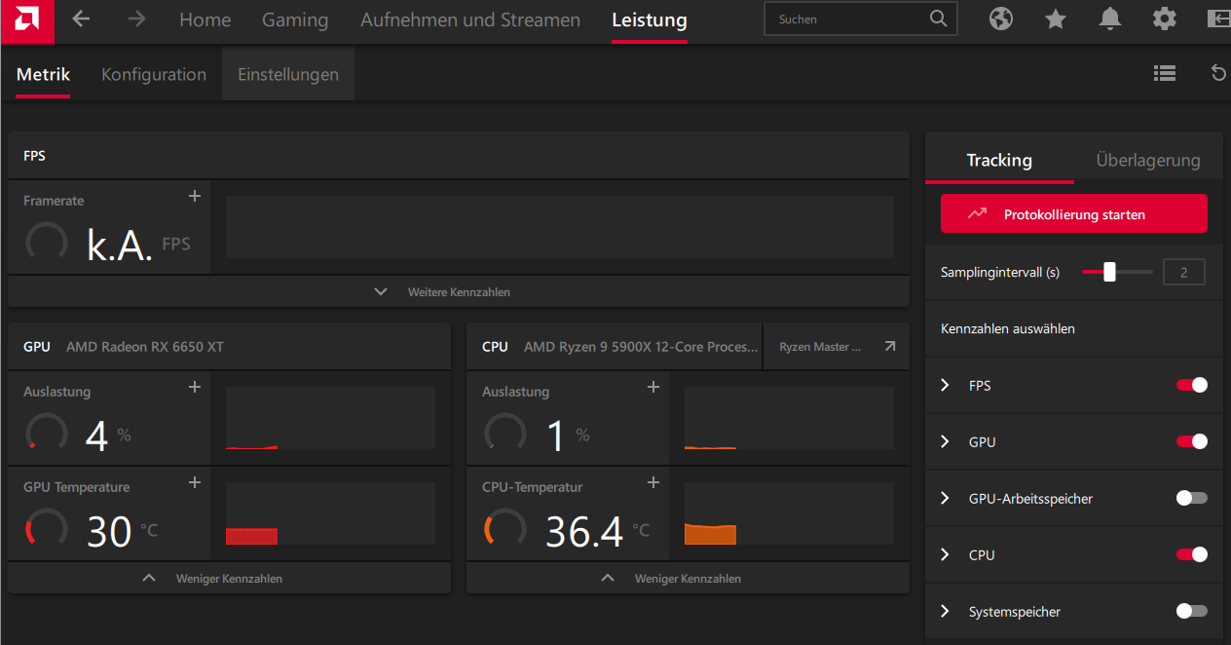This screenshot has height=645, width=1231.
Task: Open Ryzen Master external link arrow
Action: [889, 346]
